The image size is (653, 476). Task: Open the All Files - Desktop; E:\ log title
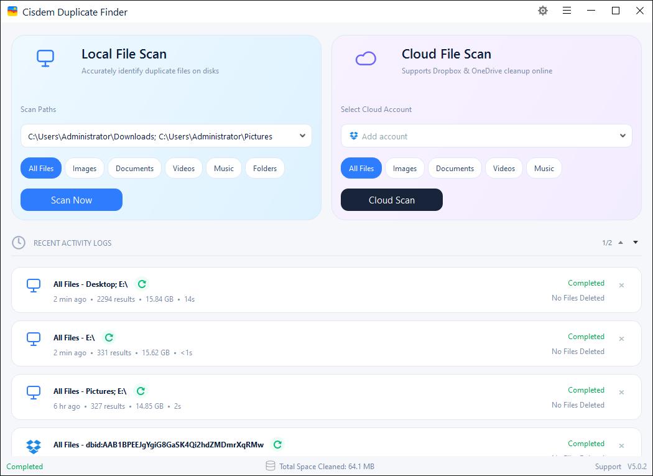(x=90, y=284)
